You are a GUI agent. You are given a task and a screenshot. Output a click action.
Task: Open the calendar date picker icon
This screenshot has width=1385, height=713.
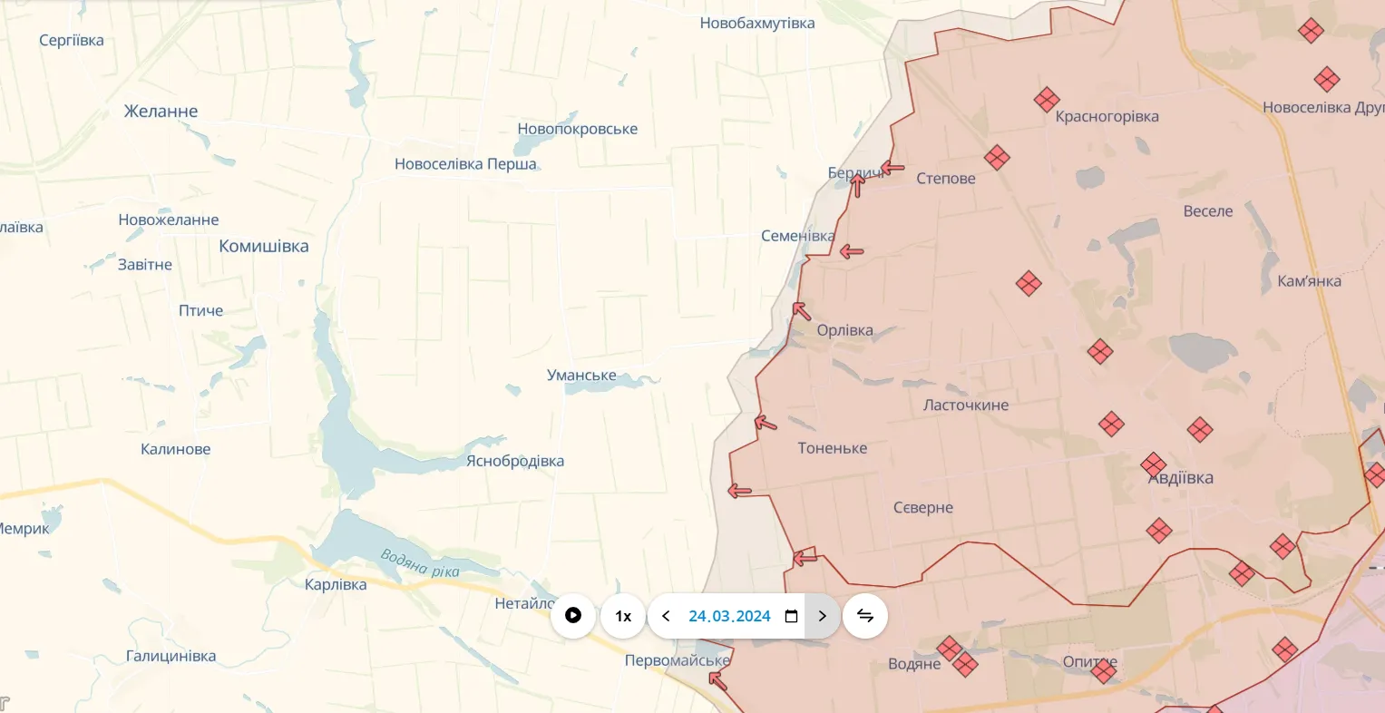(x=791, y=616)
